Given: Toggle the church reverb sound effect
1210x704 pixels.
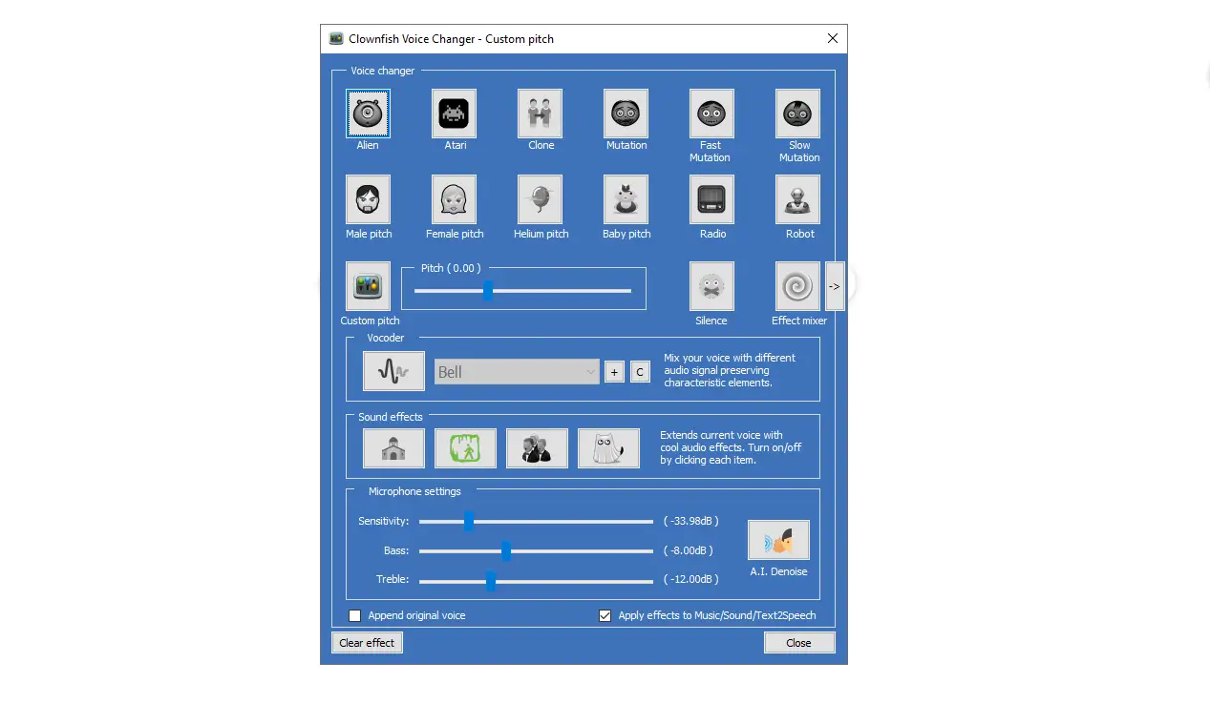Looking at the screenshot, I should point(393,448).
